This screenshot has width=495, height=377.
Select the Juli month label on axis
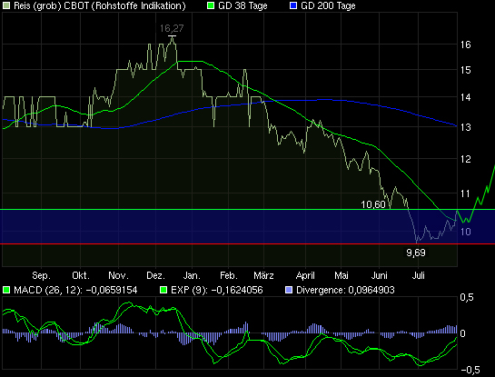419,275
